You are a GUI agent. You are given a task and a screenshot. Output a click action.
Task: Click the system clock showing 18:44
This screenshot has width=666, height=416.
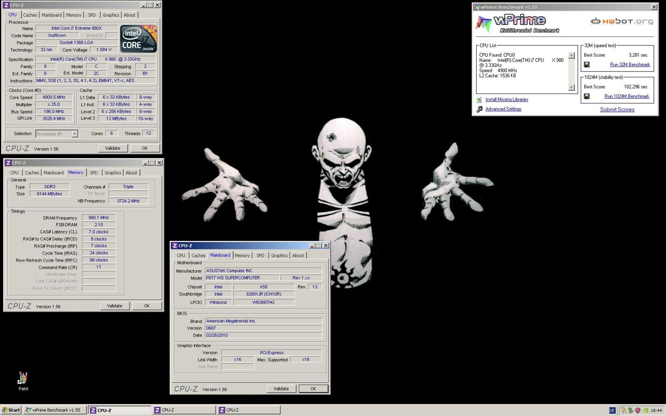pos(656,411)
